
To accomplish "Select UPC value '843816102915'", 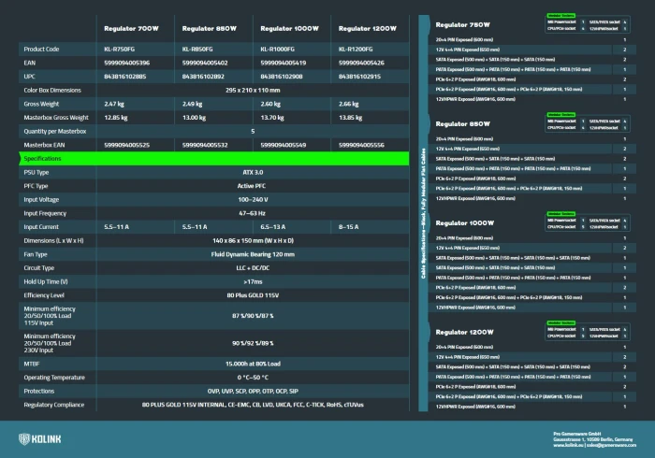I will point(359,77).
